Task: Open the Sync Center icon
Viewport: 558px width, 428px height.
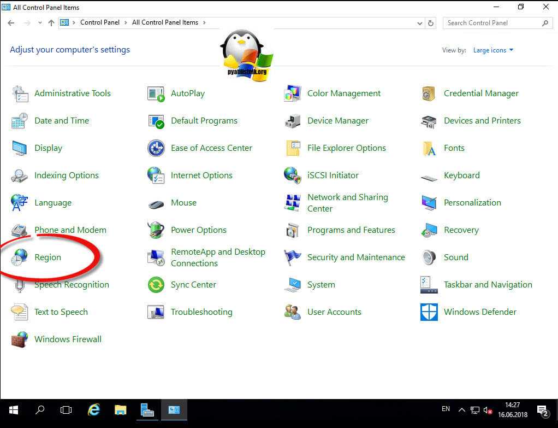Action: tap(156, 285)
